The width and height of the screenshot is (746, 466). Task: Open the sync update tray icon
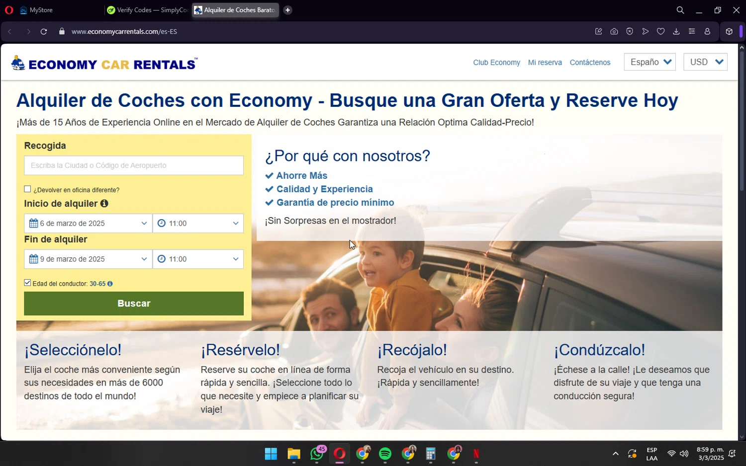(632, 454)
